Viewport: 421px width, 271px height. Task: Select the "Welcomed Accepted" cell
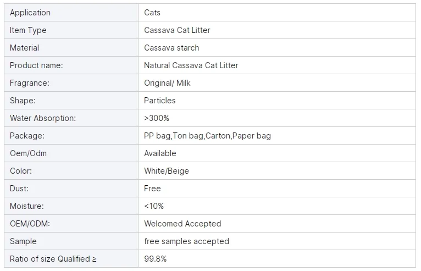(x=182, y=224)
